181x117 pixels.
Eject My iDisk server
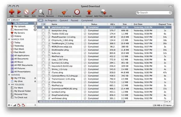[x=35, y=81]
